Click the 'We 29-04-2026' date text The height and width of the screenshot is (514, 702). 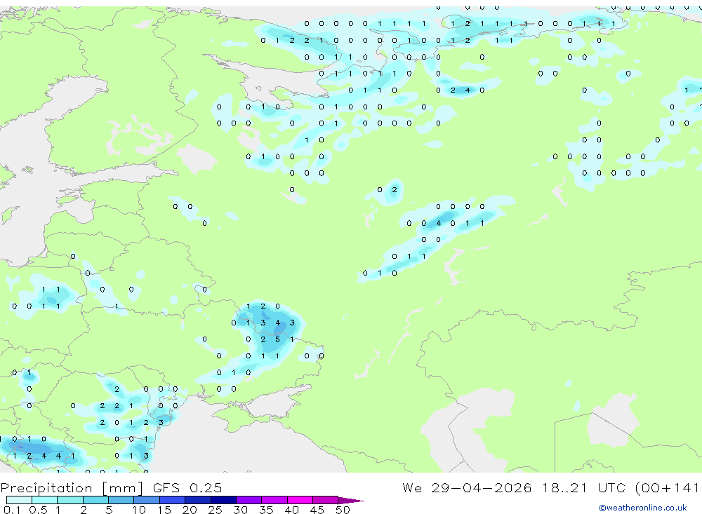tap(467, 487)
